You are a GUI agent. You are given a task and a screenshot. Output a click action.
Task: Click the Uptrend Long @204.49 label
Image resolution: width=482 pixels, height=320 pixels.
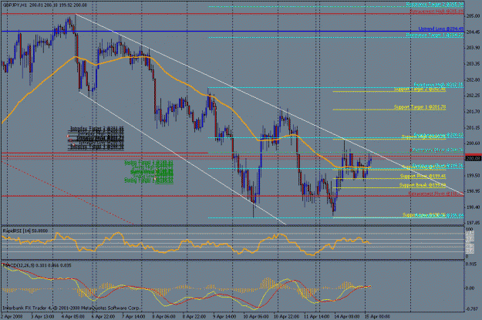coord(441,29)
